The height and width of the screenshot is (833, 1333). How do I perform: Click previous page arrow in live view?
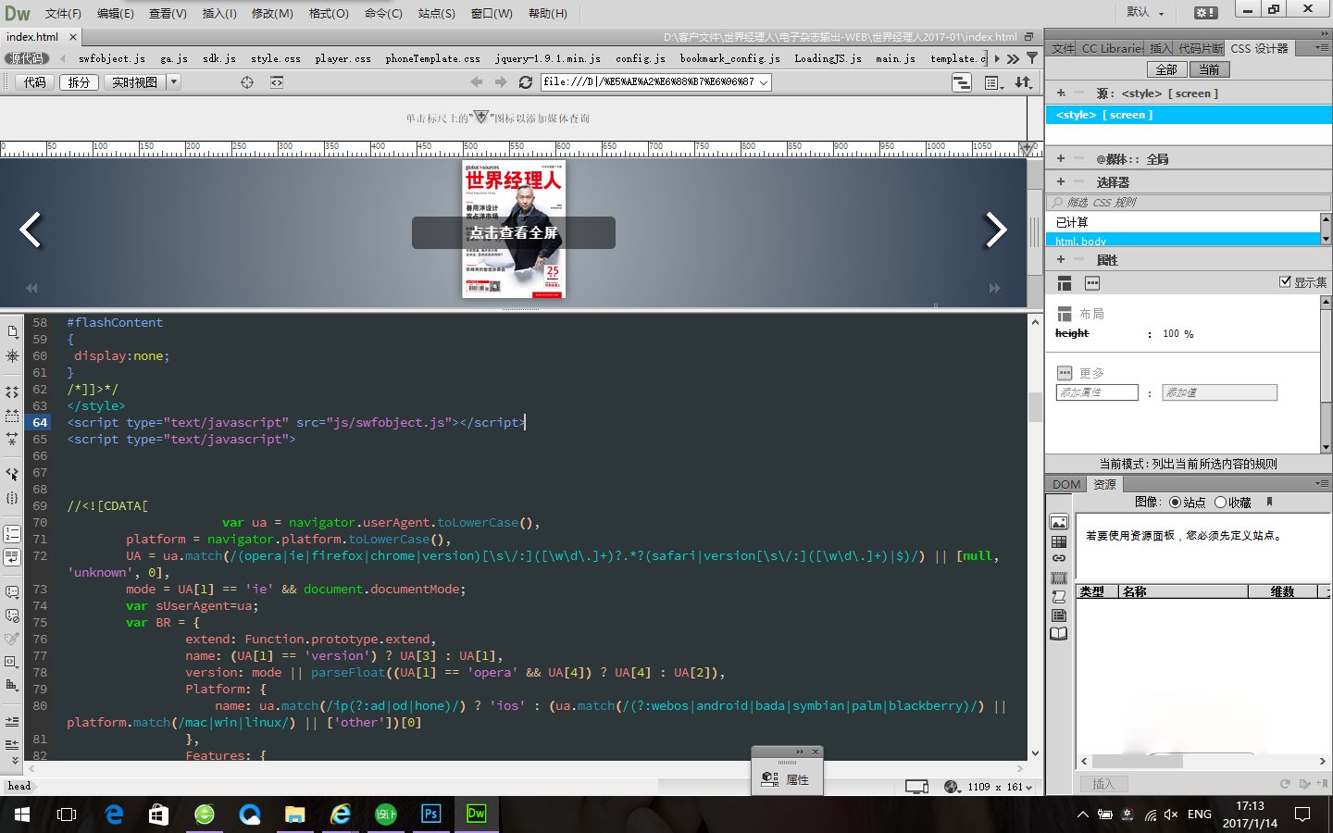coord(31,230)
